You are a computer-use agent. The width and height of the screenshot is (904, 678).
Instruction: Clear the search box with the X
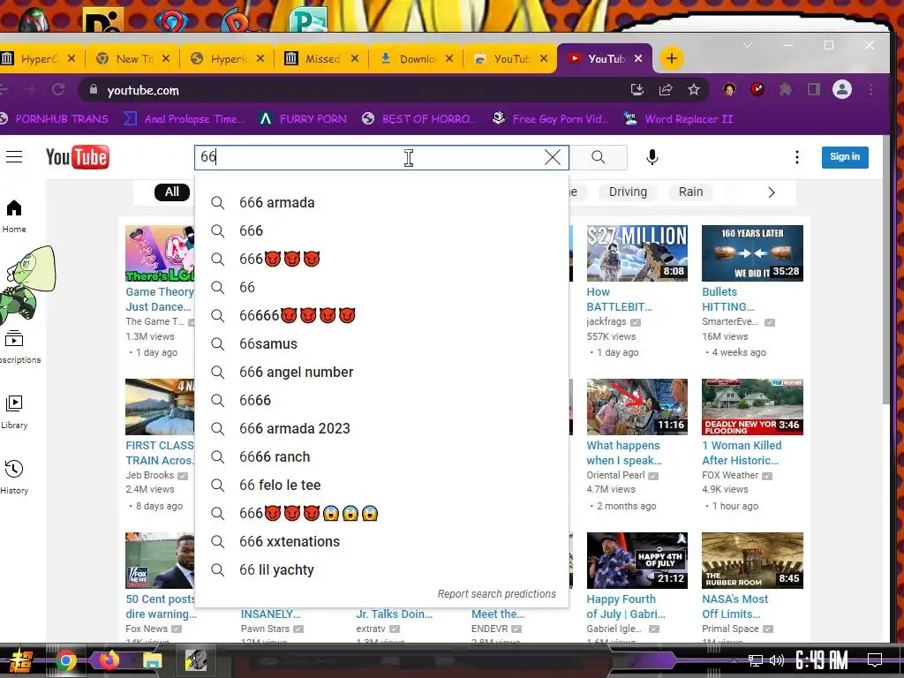point(553,157)
